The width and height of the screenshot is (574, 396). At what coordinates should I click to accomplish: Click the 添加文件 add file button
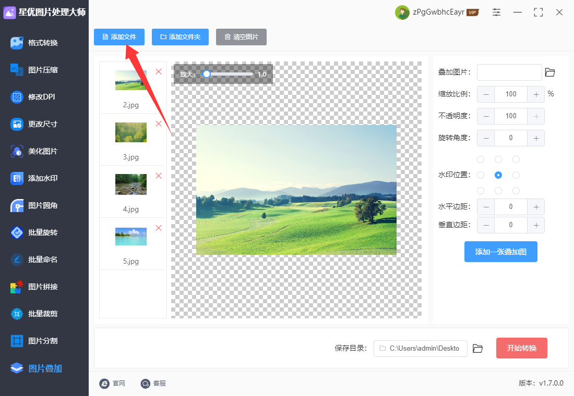point(119,37)
